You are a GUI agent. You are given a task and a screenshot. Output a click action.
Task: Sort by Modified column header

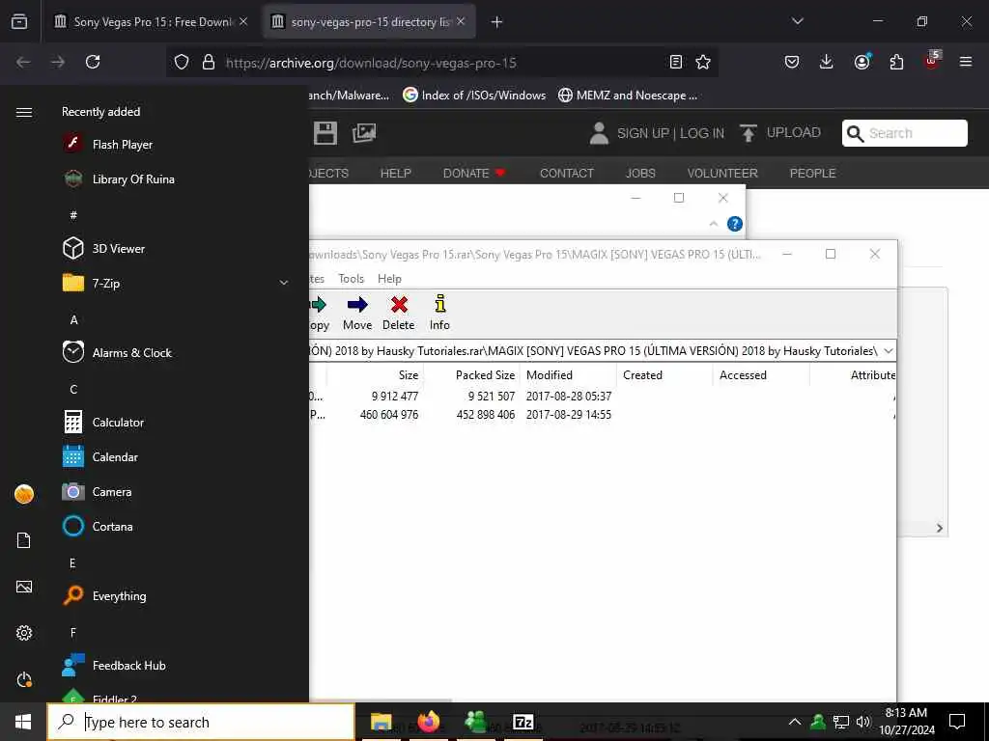pyautogui.click(x=568, y=375)
